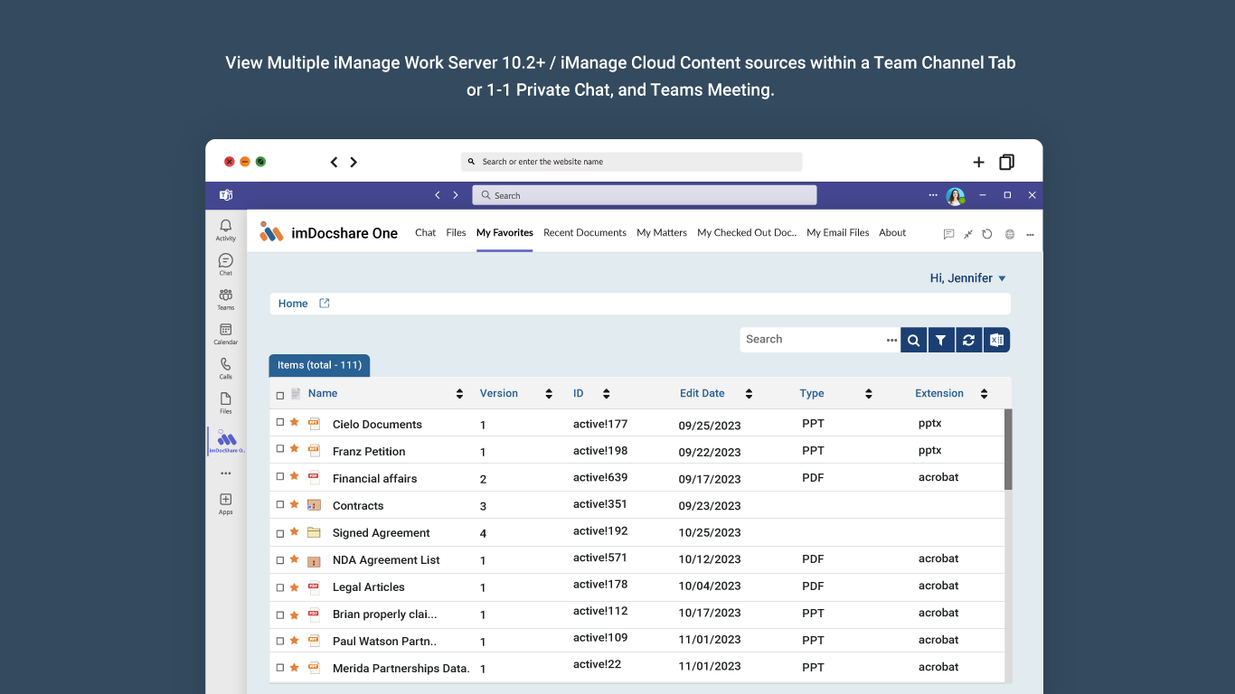
Task: Switch to the Chat tab
Action: 426,233
